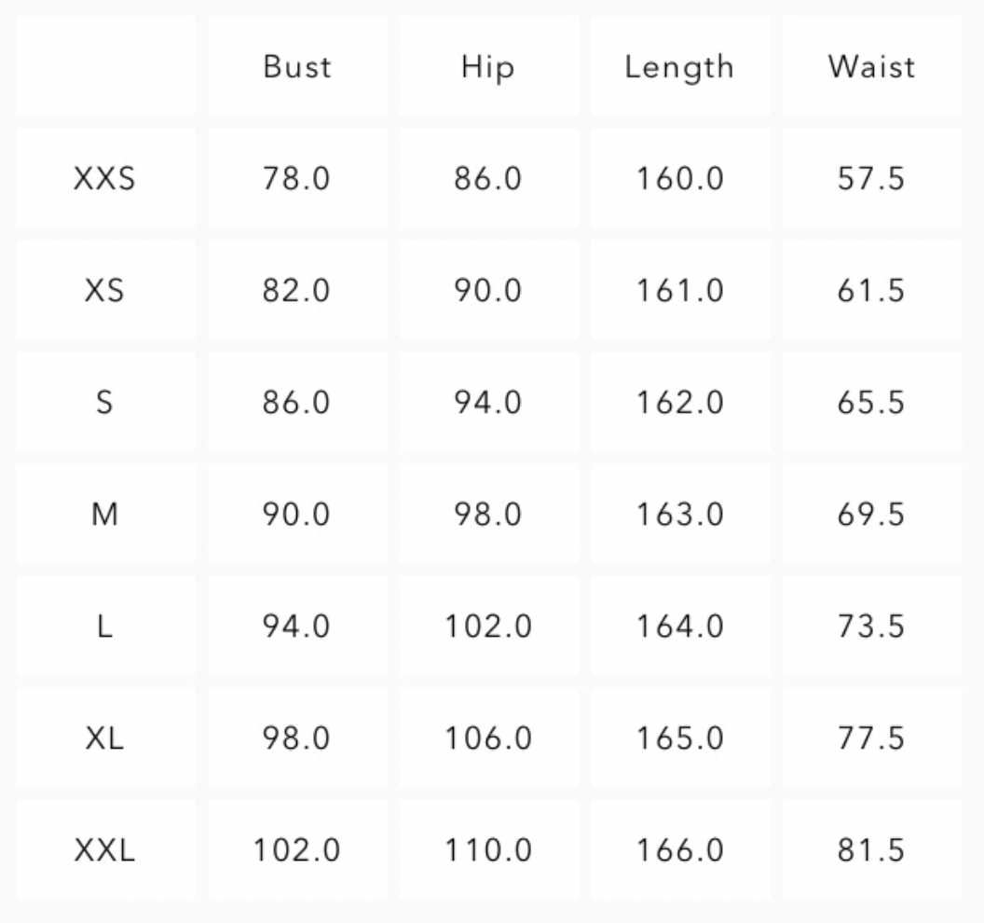Click the L hip value 102.0
This screenshot has height=923, width=984.
pyautogui.click(x=487, y=627)
